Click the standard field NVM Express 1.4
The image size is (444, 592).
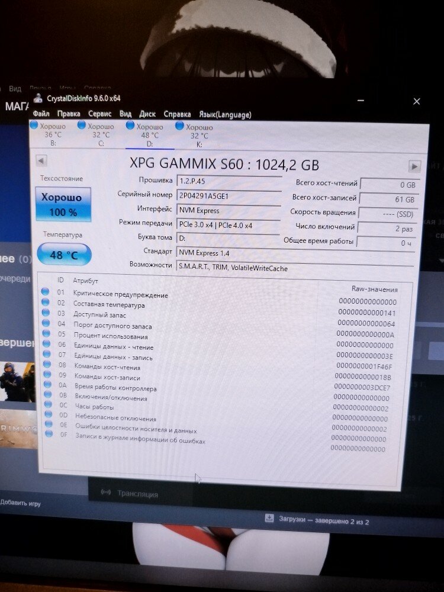click(294, 253)
